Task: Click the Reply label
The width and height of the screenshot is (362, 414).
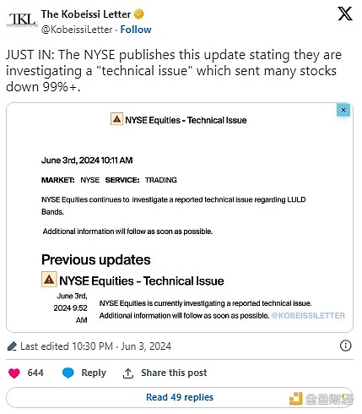Action: [x=94, y=373]
